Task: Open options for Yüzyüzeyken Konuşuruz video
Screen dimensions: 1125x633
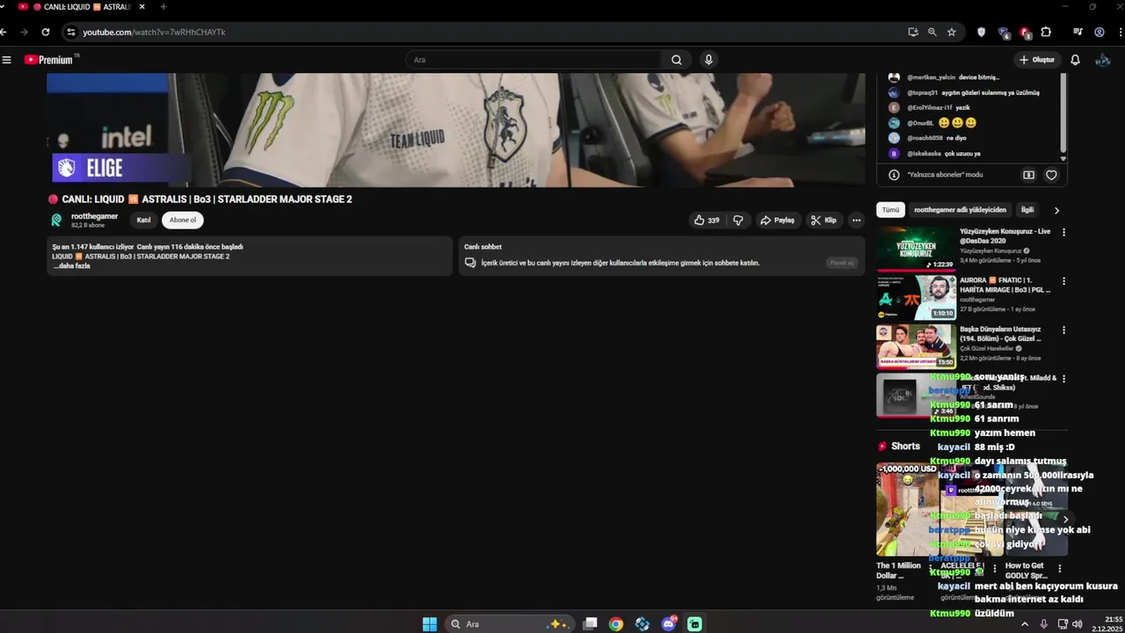Action: coord(1063,233)
